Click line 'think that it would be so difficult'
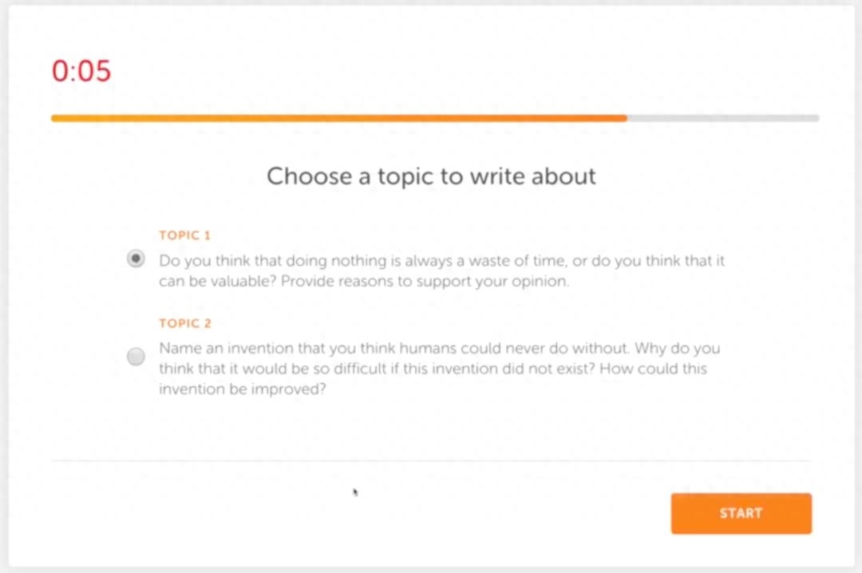This screenshot has height=573, width=862. [x=433, y=369]
